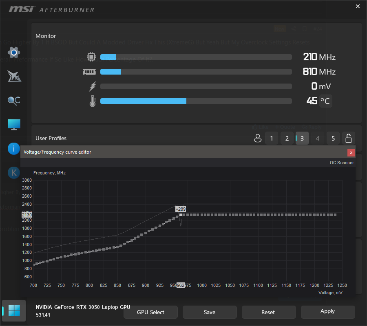
Task: Click the 962 voltage axis marker
Action: click(181, 285)
